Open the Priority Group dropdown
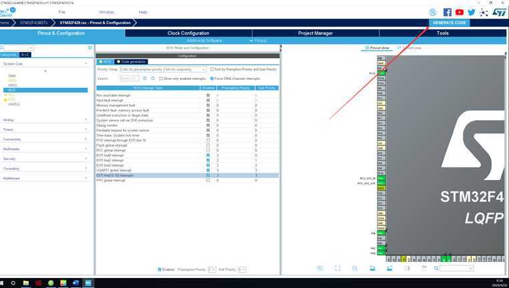 (162, 69)
